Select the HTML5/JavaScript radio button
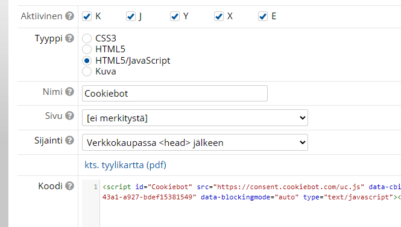Viewport: 401px width, 227px height. (87, 61)
